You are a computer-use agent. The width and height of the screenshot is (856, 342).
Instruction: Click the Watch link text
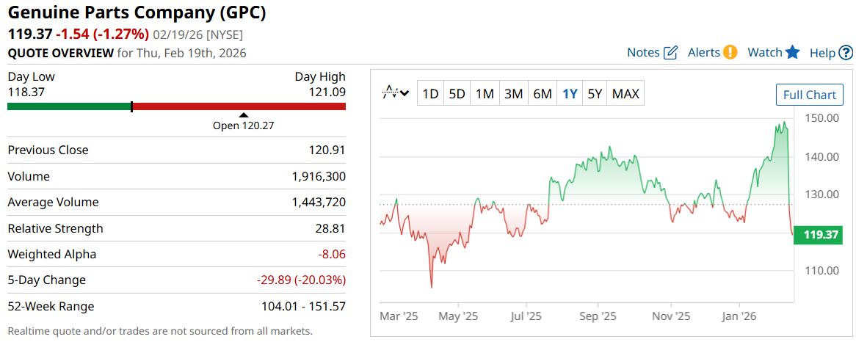coord(765,53)
